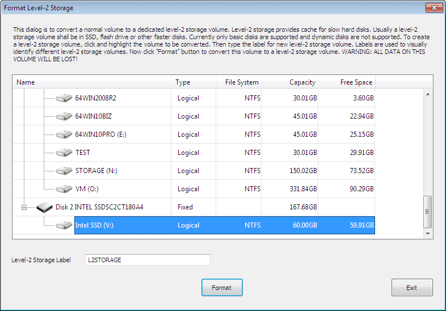
Task: Click the Level-2 Storage Label input field
Action: click(148, 260)
